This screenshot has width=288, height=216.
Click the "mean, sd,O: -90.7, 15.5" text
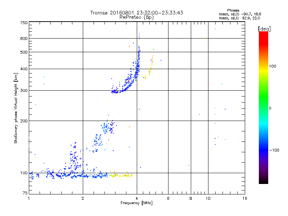(x=240, y=14)
